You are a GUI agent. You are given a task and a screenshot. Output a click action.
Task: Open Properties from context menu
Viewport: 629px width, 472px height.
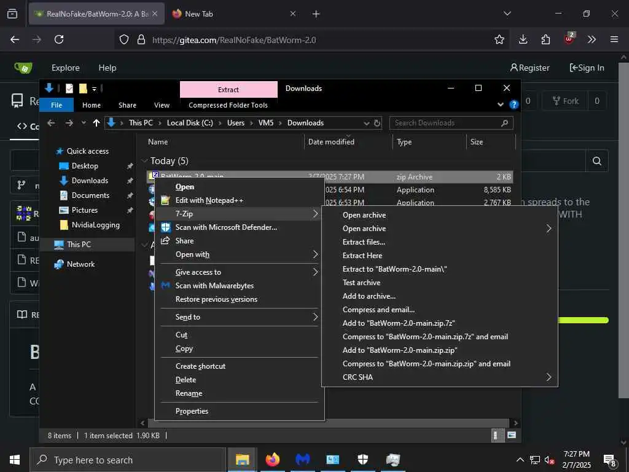tap(192, 411)
